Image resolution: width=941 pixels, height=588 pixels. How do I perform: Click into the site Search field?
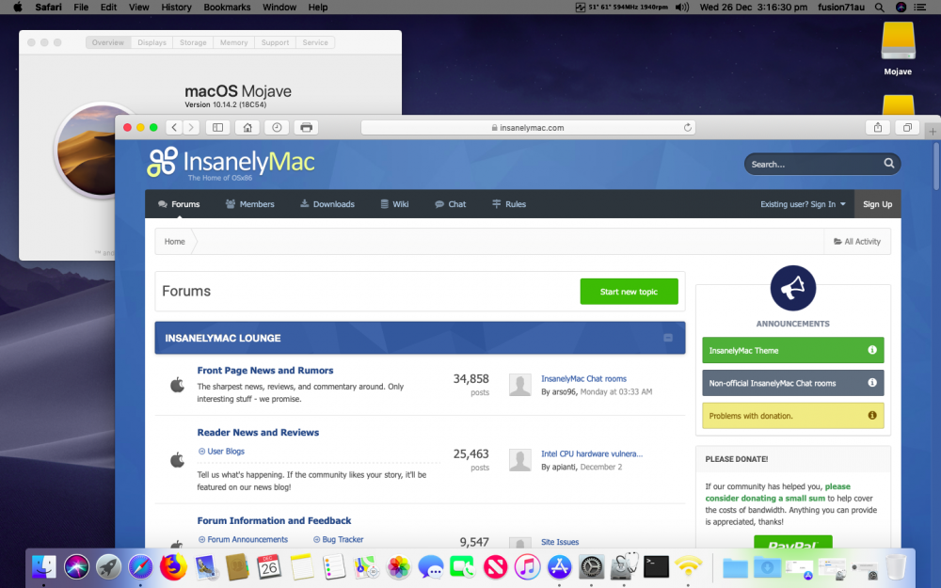(814, 164)
